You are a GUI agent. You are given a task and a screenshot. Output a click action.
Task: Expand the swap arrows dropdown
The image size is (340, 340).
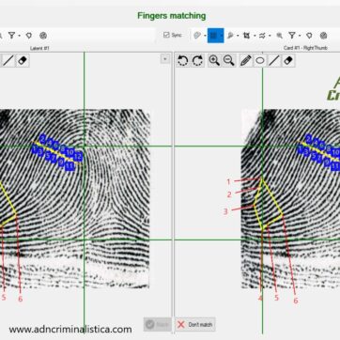coord(270,36)
